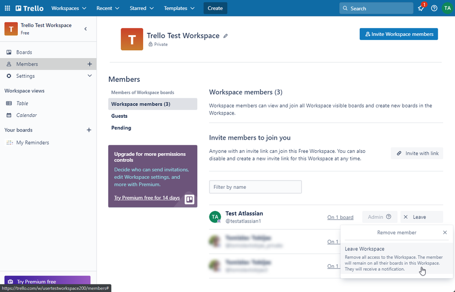Screen dimensions: 455x292
Task: Click the Invite Workspace members button
Action: pos(398,34)
